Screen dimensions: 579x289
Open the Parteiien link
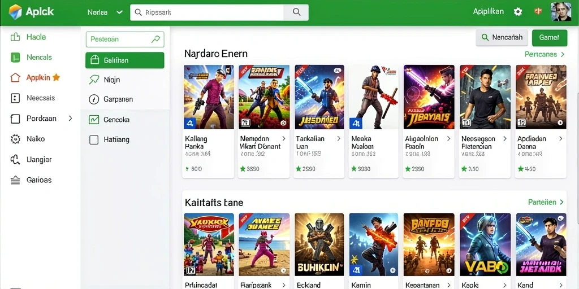(x=542, y=202)
